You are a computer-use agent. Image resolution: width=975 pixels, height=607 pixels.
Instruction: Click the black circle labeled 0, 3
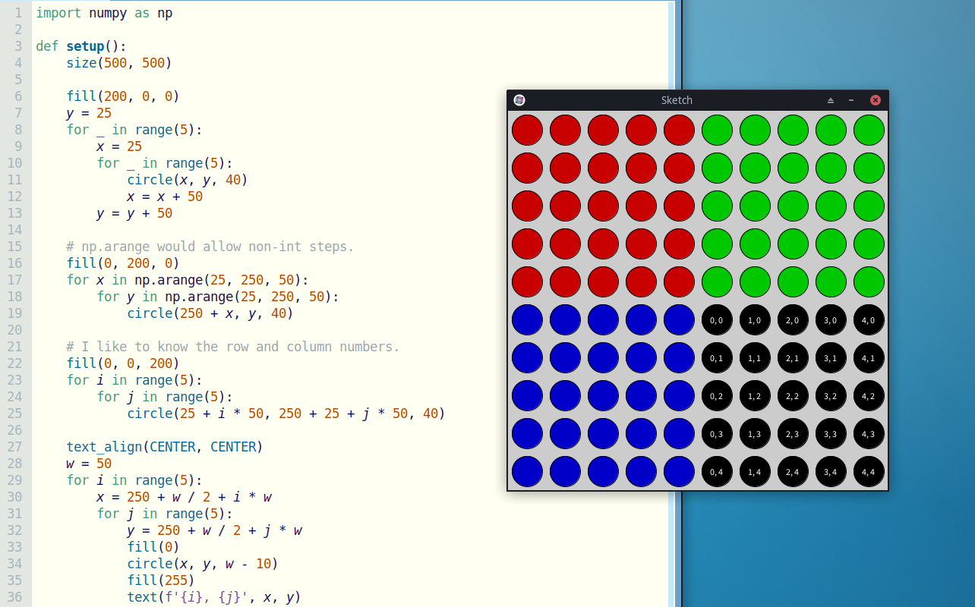(717, 434)
